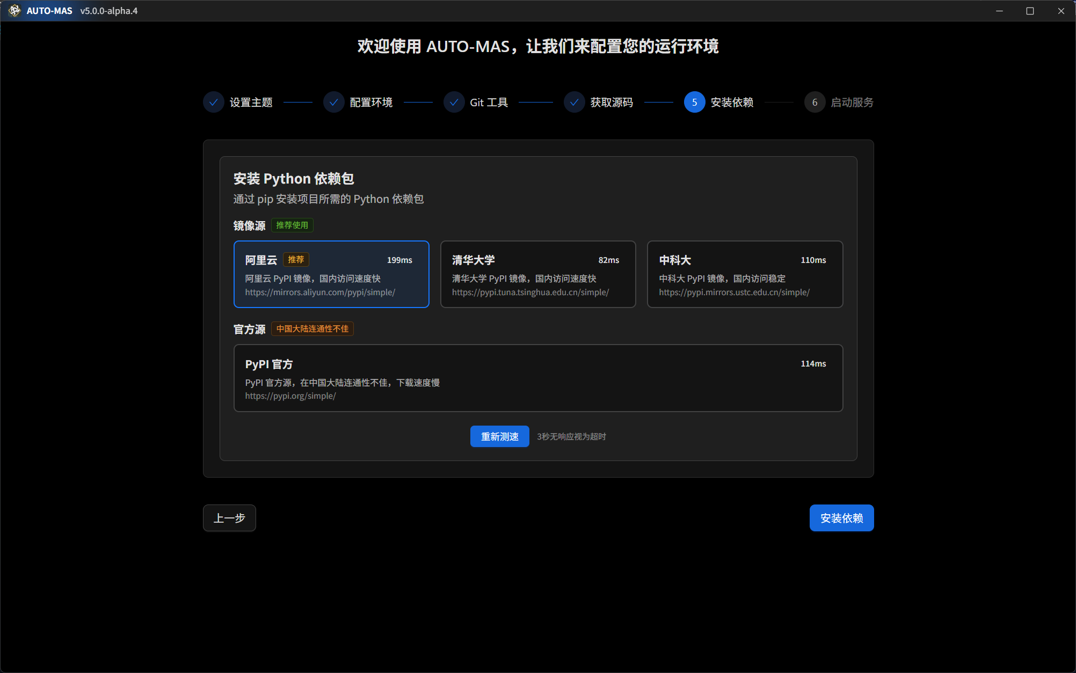Click the numbered circle 6 on 启动服务 step
Image resolution: width=1076 pixels, height=673 pixels.
tap(815, 102)
